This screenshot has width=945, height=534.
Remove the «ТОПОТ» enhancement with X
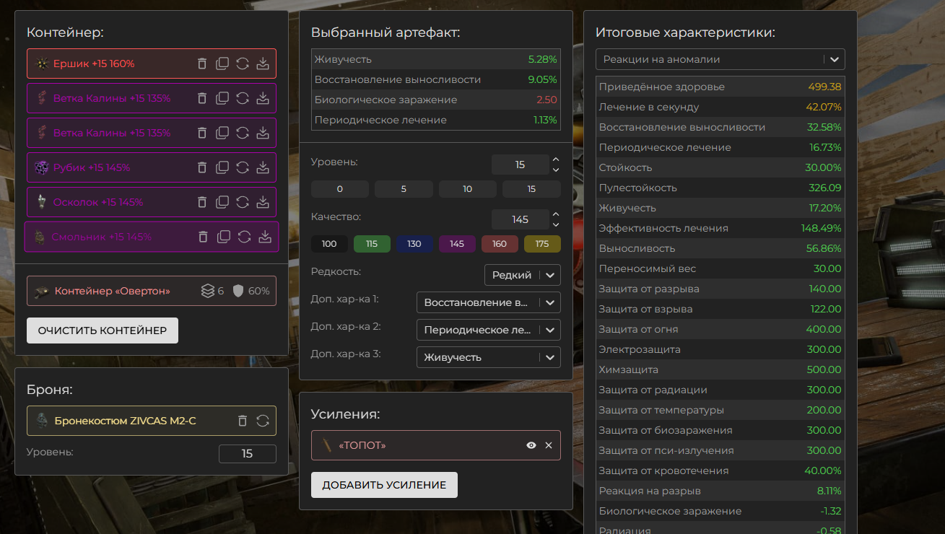(549, 445)
